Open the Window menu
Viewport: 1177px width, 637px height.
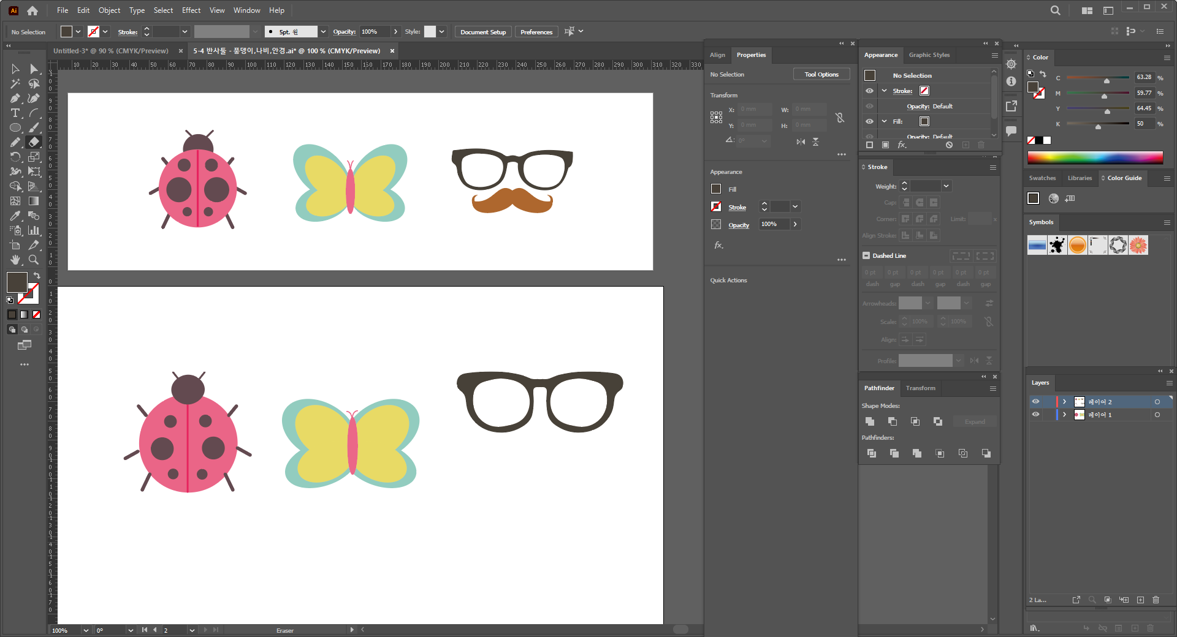click(x=246, y=10)
